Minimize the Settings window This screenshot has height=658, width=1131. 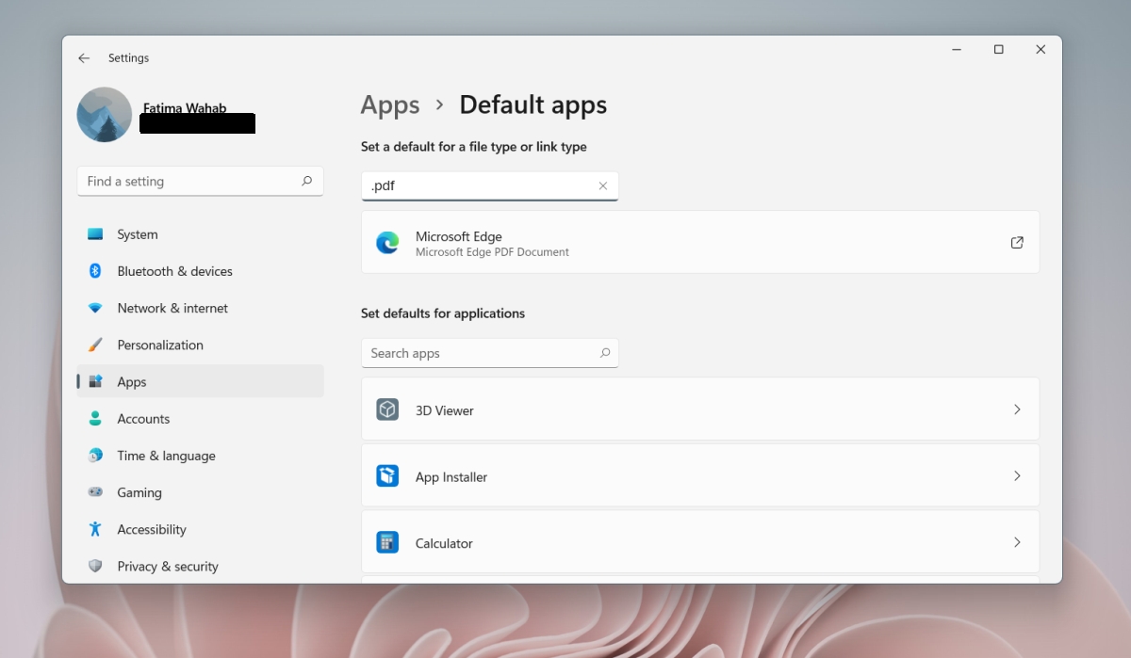[956, 50]
